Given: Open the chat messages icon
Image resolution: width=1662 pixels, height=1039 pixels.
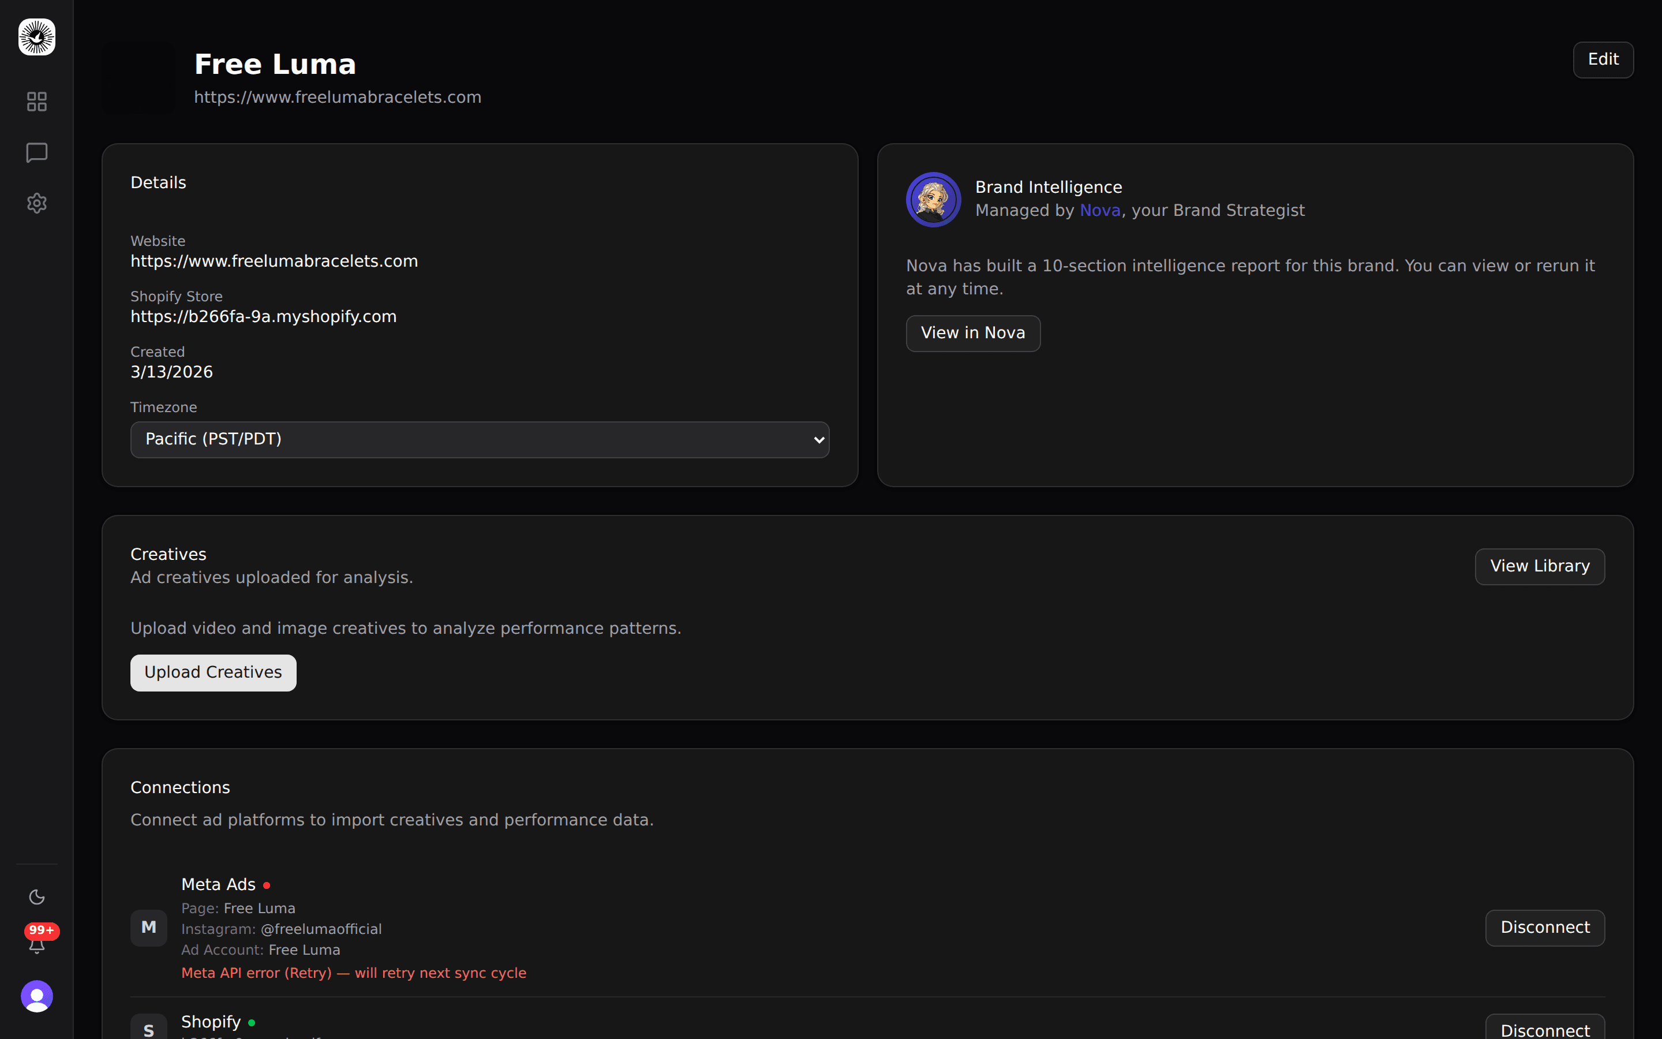Looking at the screenshot, I should click(x=37, y=152).
